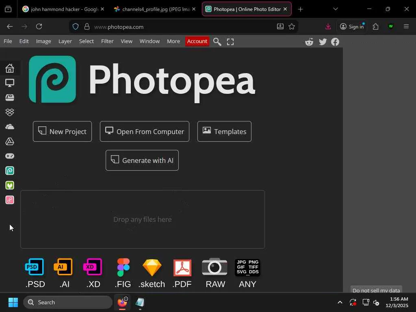416x312 pixels.
Task: Open Firefox hamburger application menu
Action: pos(406,26)
